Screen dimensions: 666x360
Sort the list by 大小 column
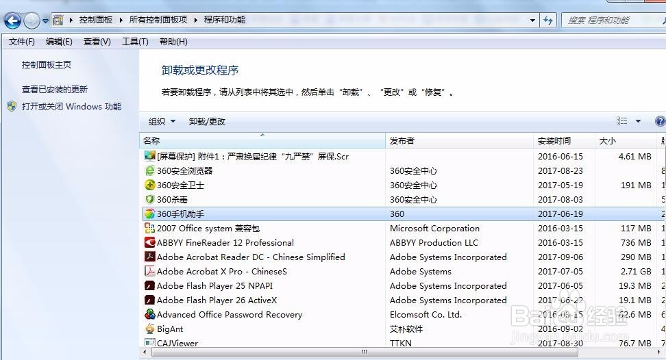626,141
